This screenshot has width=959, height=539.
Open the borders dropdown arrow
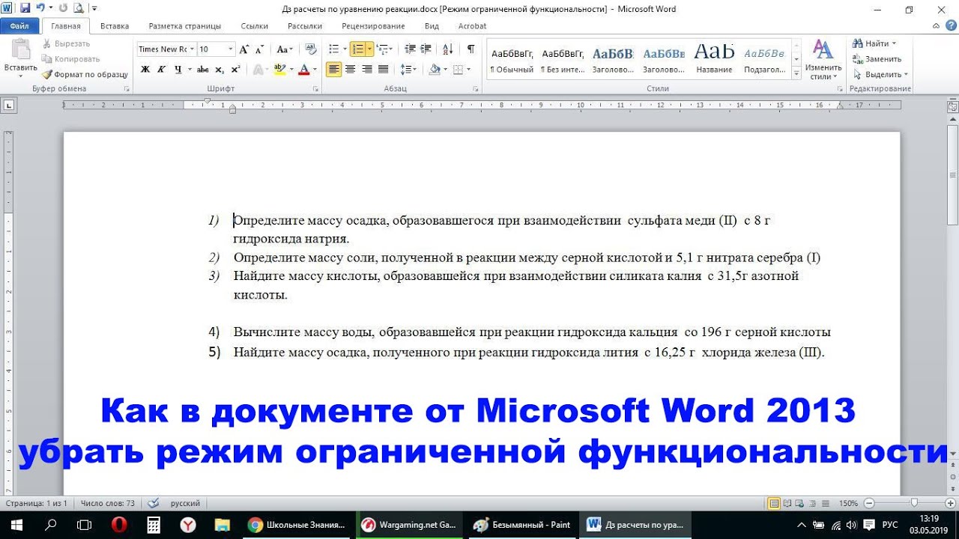tap(469, 70)
